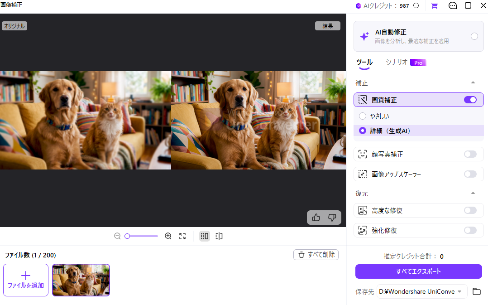This screenshot has height=305, width=488.
Task: Refresh the AI credit count
Action: [416, 5]
